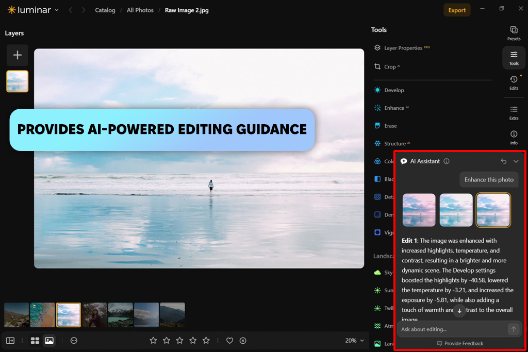Select the sixth filmstrip thumbnail
528x352 pixels.
pyautogui.click(x=146, y=315)
